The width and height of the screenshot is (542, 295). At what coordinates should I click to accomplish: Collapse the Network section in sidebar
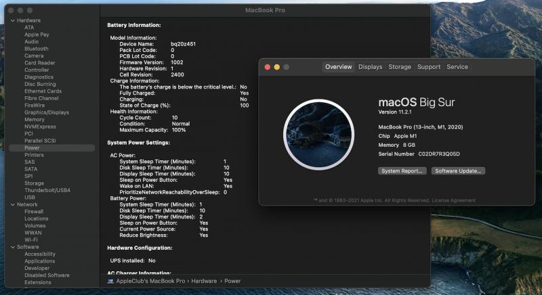[13, 204]
